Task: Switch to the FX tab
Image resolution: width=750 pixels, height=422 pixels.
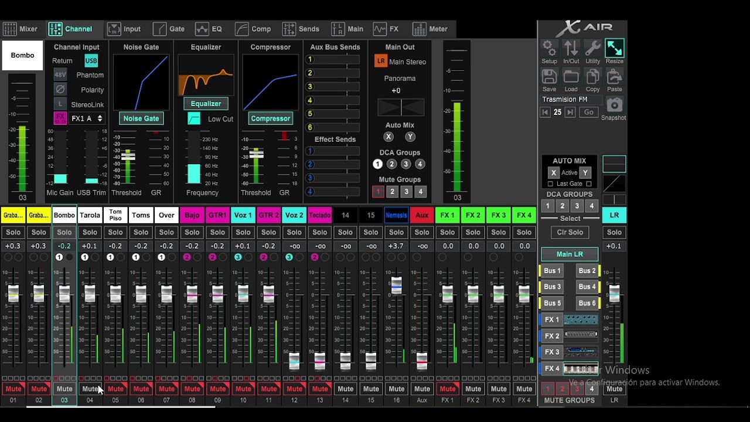Action: [386, 29]
